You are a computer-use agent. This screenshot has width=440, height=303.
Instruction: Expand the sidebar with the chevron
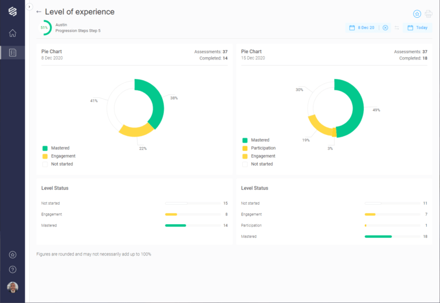(x=29, y=6)
